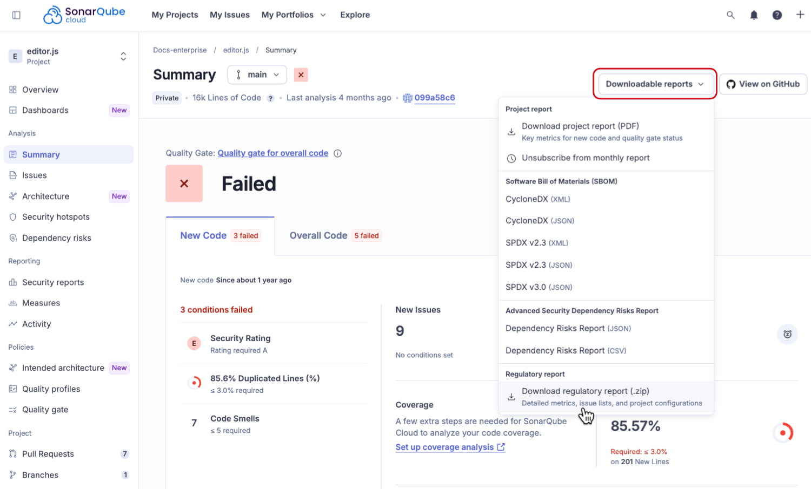This screenshot has height=489, width=811.
Task: Open notifications bell icon
Action: pyautogui.click(x=754, y=15)
